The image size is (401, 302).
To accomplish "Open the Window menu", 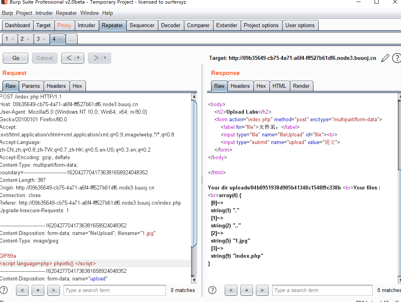I will pos(89,13).
